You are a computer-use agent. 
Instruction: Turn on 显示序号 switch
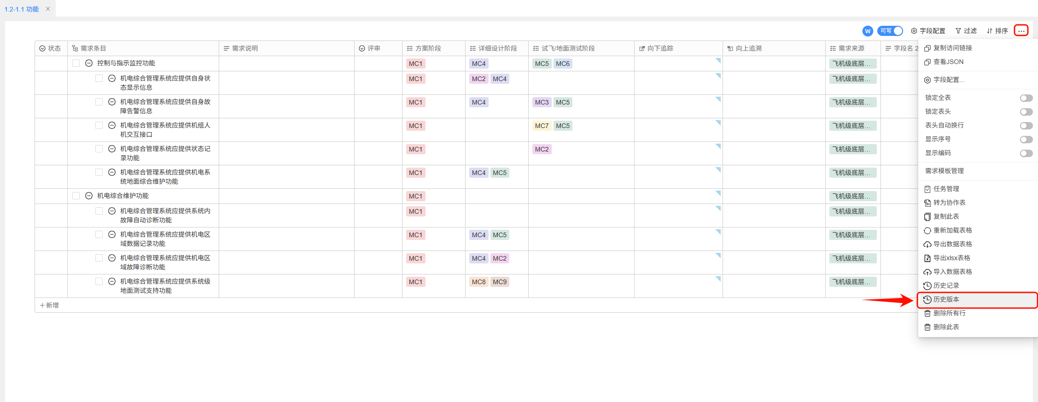tap(1026, 139)
